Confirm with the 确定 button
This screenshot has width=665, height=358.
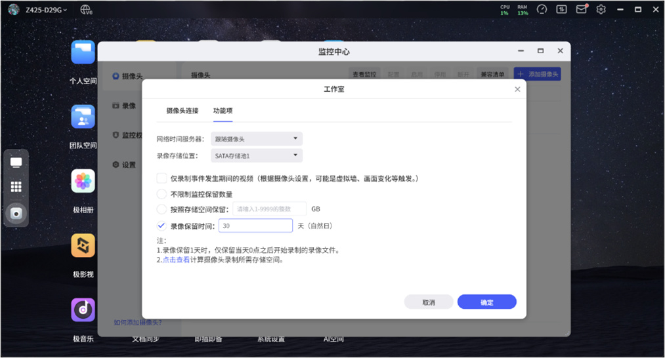click(x=487, y=302)
